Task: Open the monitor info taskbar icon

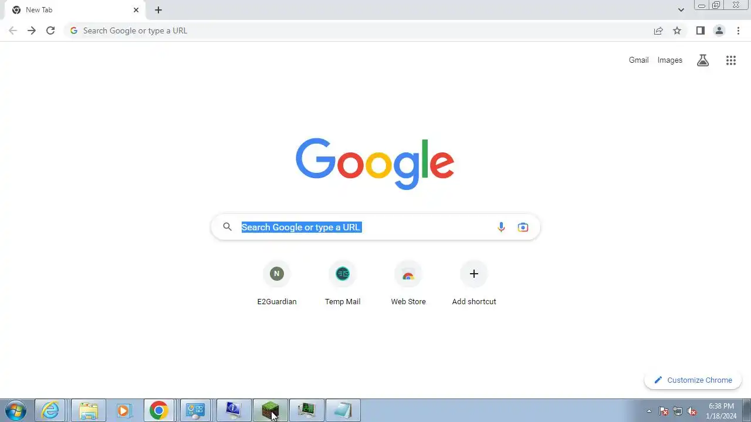Action: tap(234, 410)
